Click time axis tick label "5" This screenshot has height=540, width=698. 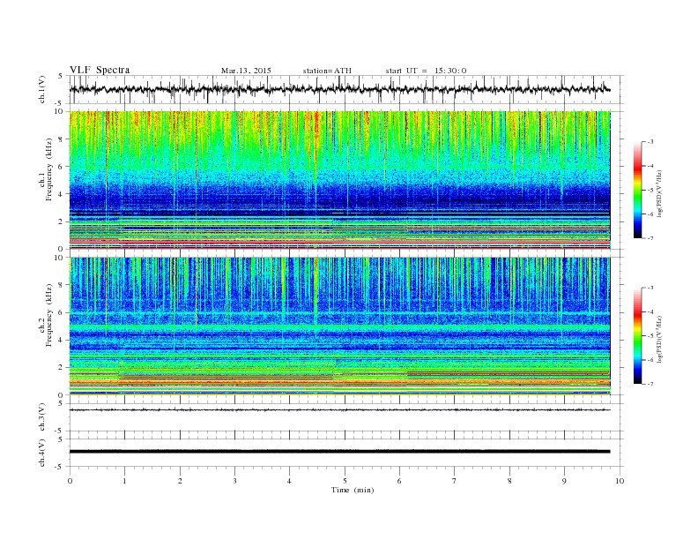345,481
